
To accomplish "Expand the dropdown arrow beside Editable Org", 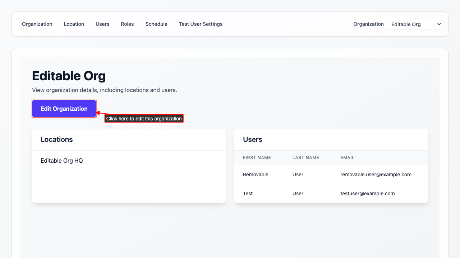I will click(438, 24).
